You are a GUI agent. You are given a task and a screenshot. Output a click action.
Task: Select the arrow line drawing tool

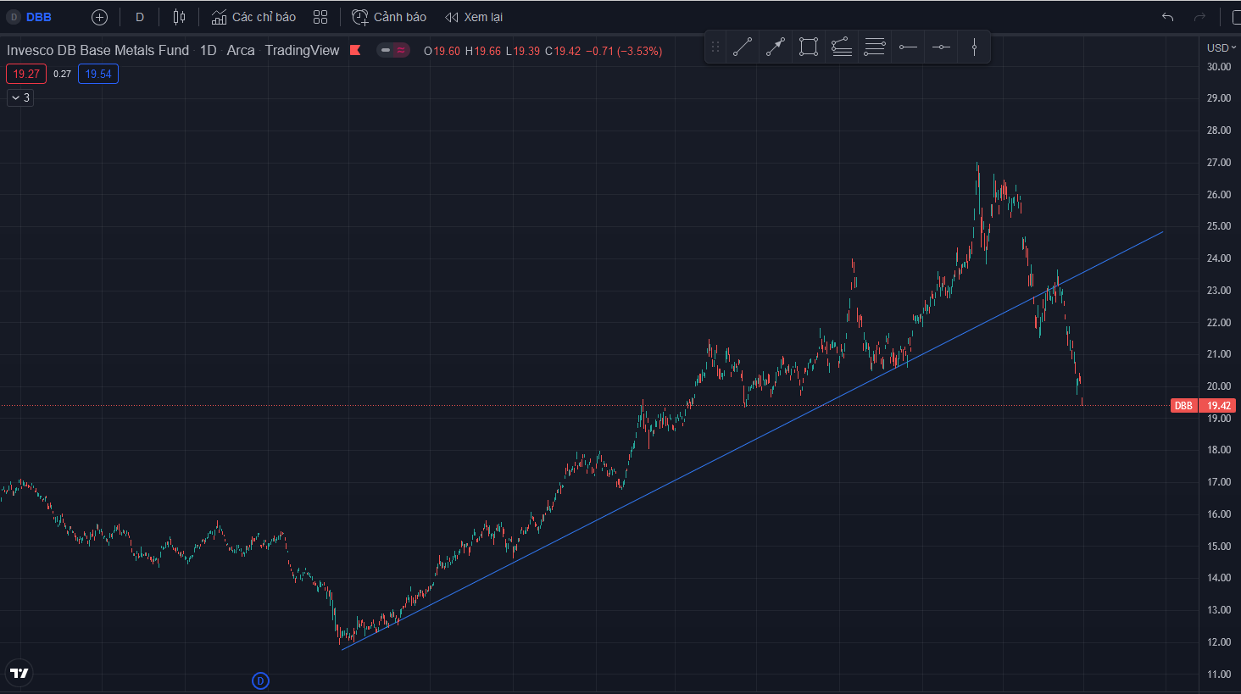776,47
